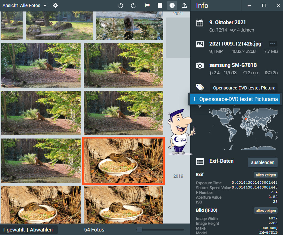Image resolution: width=283 pixels, height=235 pixels.
Task: Expand Bild (IFD0) with alles zeigen
Action: coord(266,210)
